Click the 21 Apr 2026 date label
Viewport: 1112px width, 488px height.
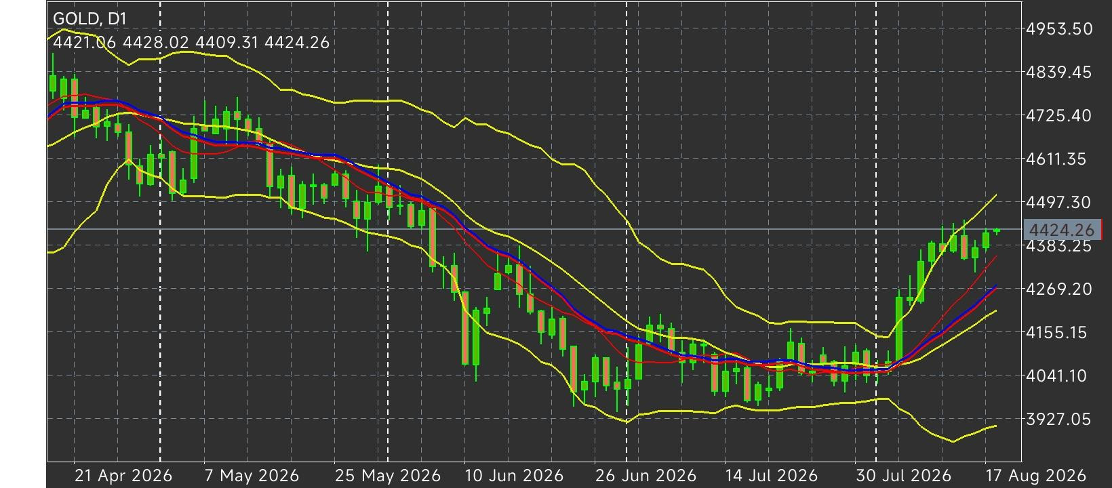point(123,476)
